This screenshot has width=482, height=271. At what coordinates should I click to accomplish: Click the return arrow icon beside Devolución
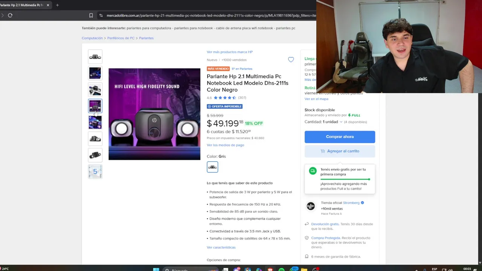pyautogui.click(x=307, y=224)
